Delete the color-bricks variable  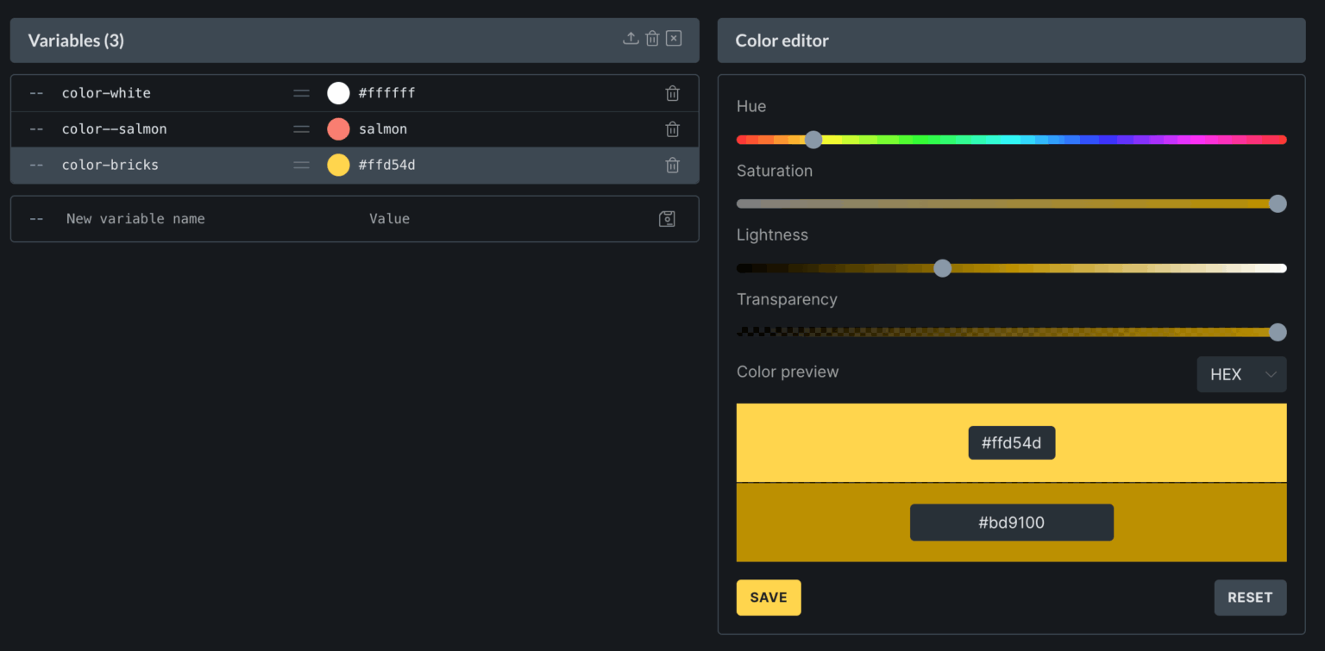click(672, 165)
